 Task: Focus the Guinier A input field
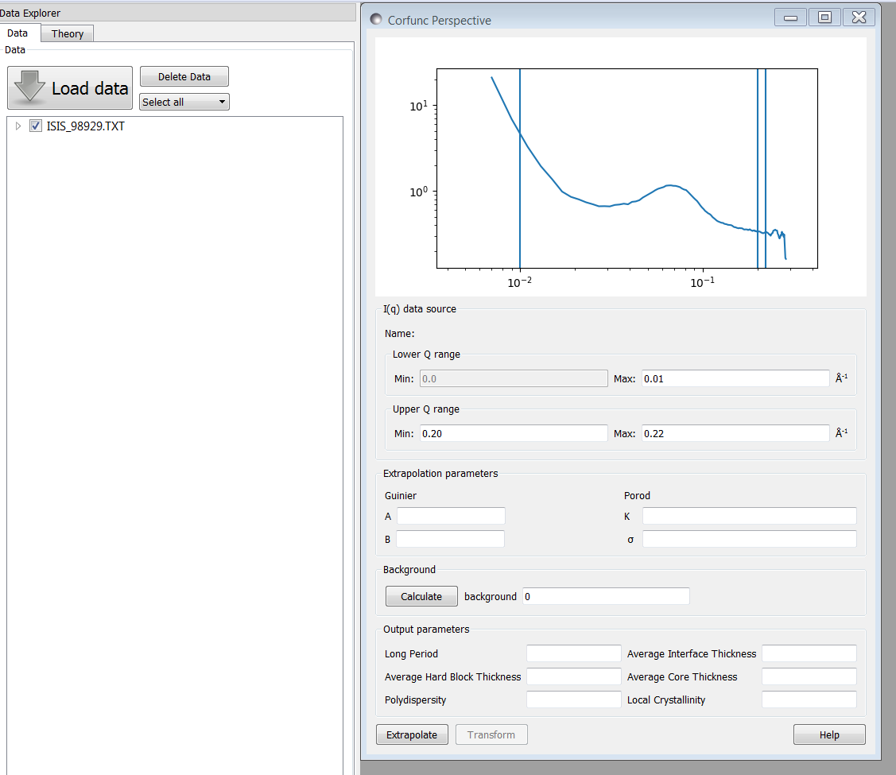[x=451, y=516]
